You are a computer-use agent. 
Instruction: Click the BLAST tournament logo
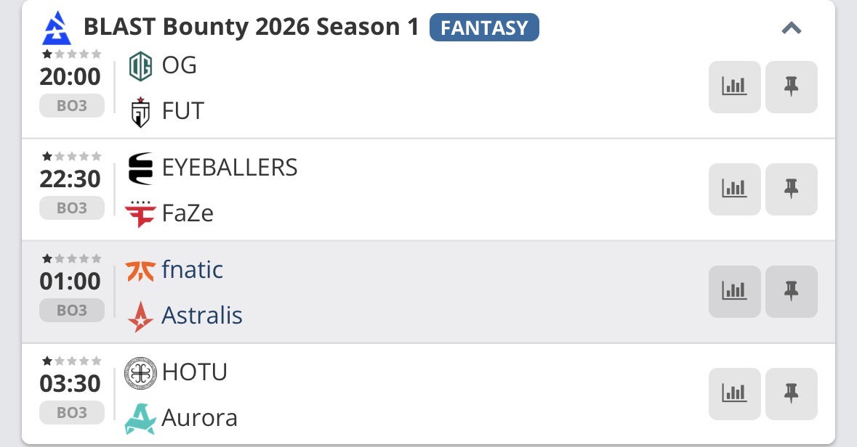[57, 28]
